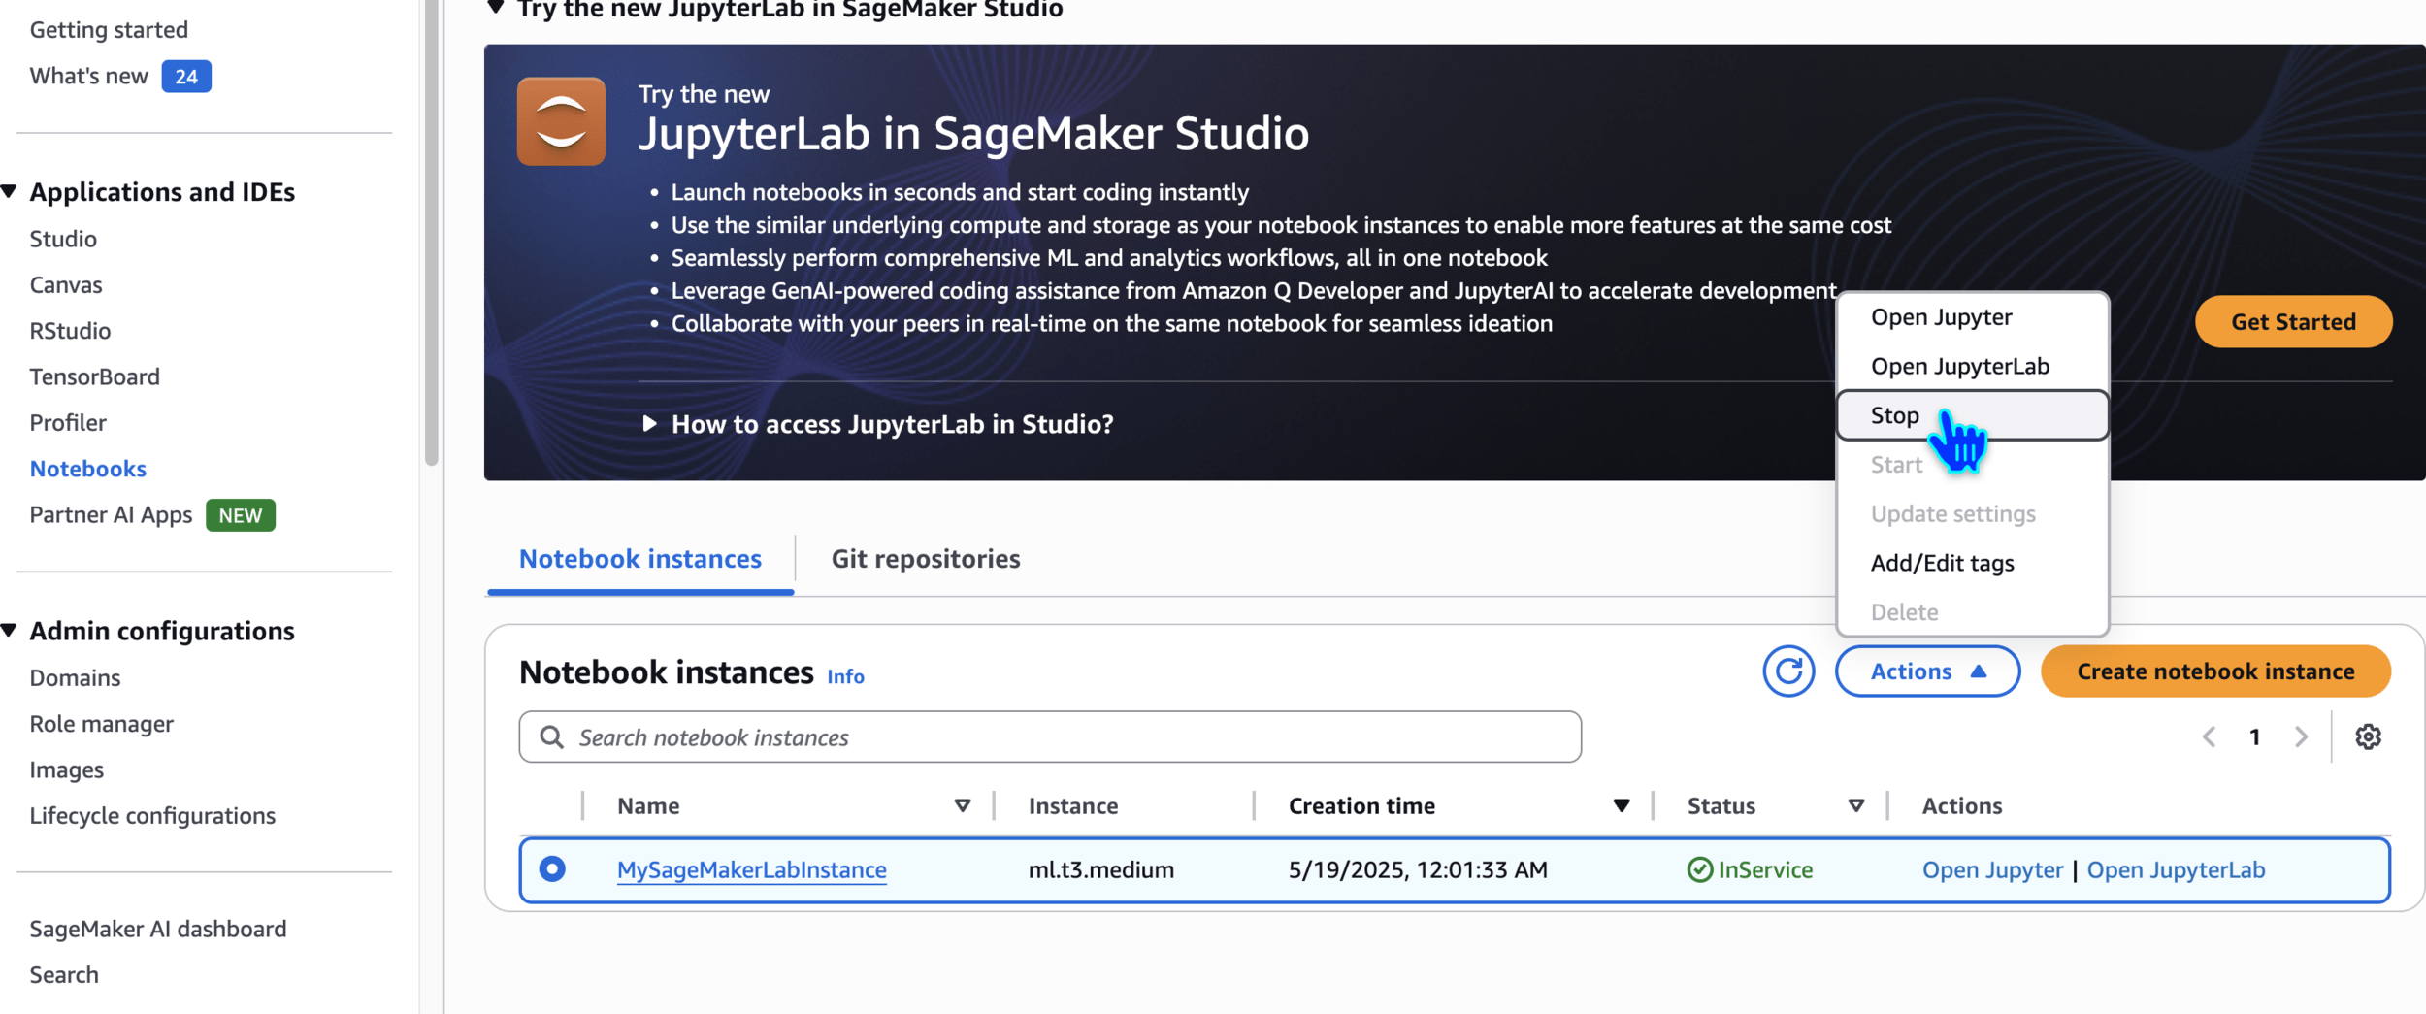The height and width of the screenshot is (1014, 2426).
Task: Open SageMaker AI dashboard link
Action: click(158, 930)
